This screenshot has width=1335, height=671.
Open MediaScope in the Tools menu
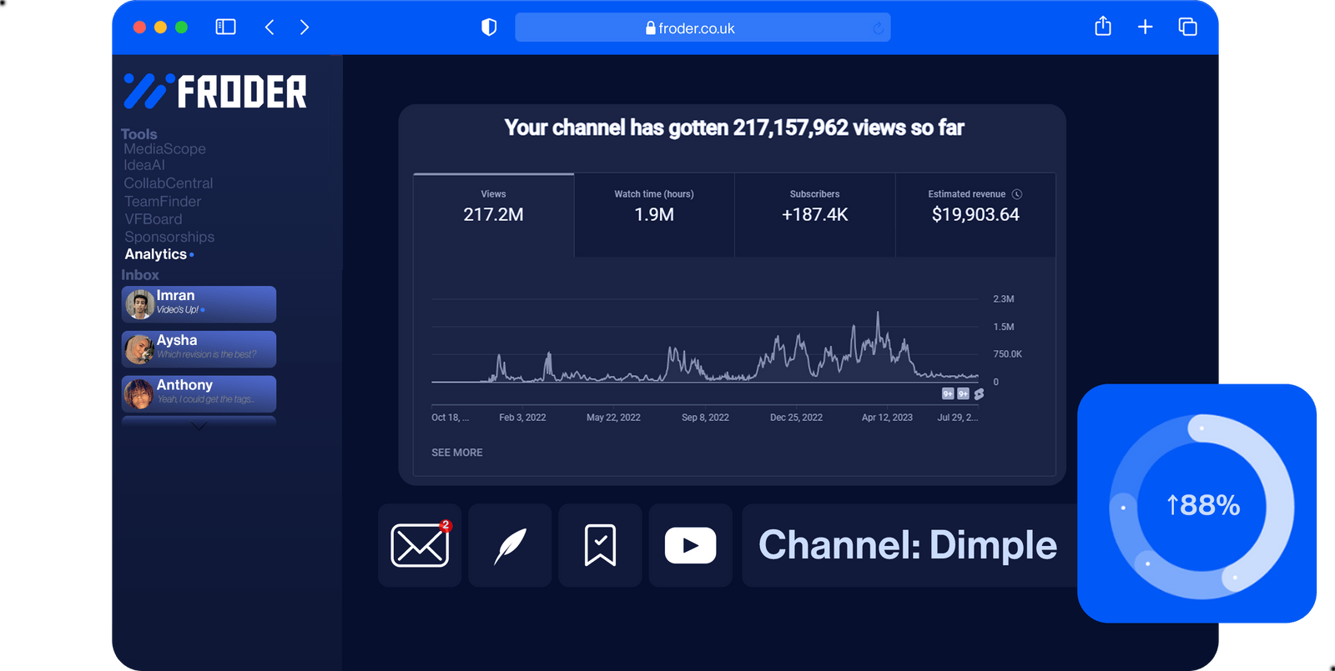(164, 149)
